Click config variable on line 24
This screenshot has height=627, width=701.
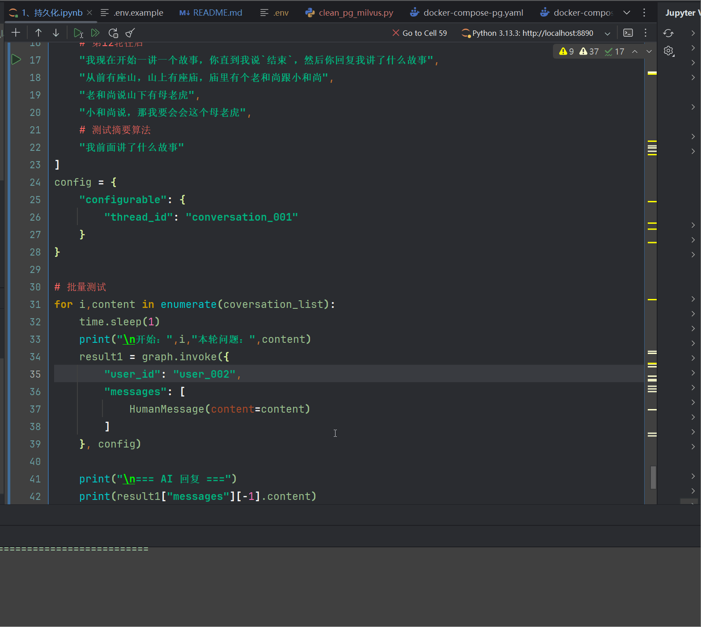pyautogui.click(x=73, y=182)
